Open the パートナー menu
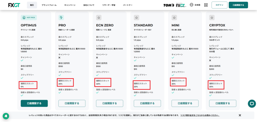Screen dimensions: 257x122 pos(128,5)
